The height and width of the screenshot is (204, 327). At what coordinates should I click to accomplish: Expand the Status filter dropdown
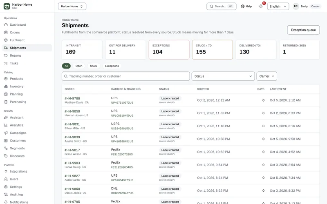point(223,76)
